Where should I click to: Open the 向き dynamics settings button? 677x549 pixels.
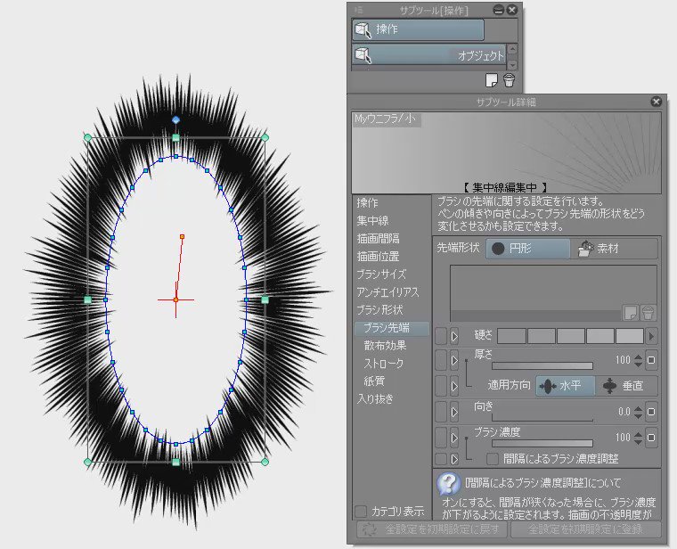pos(651,412)
